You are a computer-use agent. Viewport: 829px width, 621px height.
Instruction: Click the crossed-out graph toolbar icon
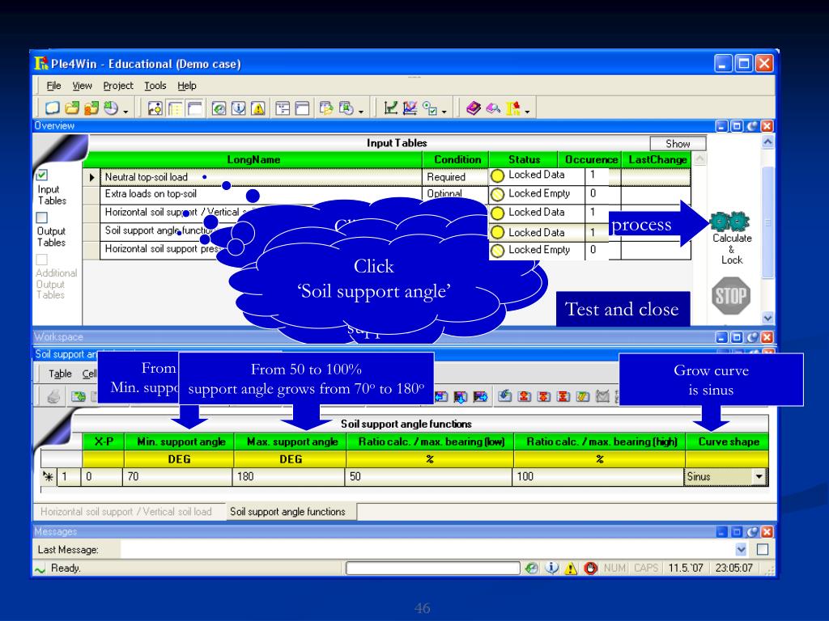pos(410,108)
